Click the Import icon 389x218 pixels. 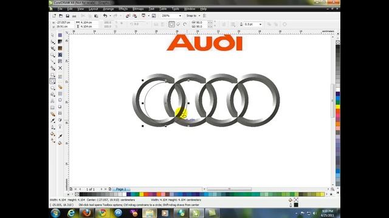tap(128, 16)
